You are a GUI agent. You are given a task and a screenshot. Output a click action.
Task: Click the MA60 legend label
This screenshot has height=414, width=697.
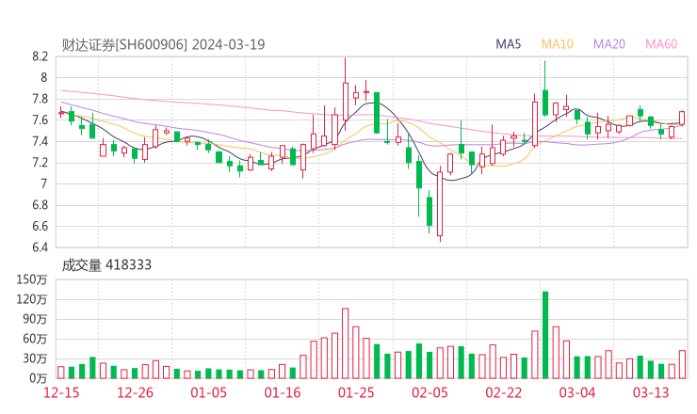point(661,44)
